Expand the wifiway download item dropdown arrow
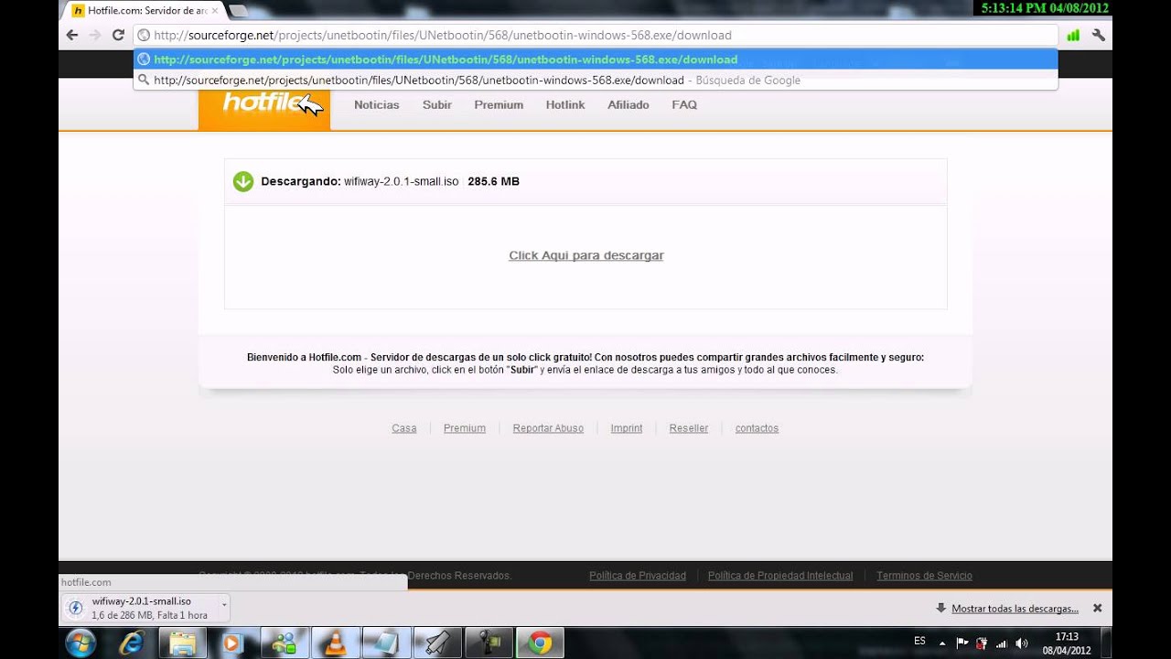Screen dimensions: 1171x659 pos(224,604)
